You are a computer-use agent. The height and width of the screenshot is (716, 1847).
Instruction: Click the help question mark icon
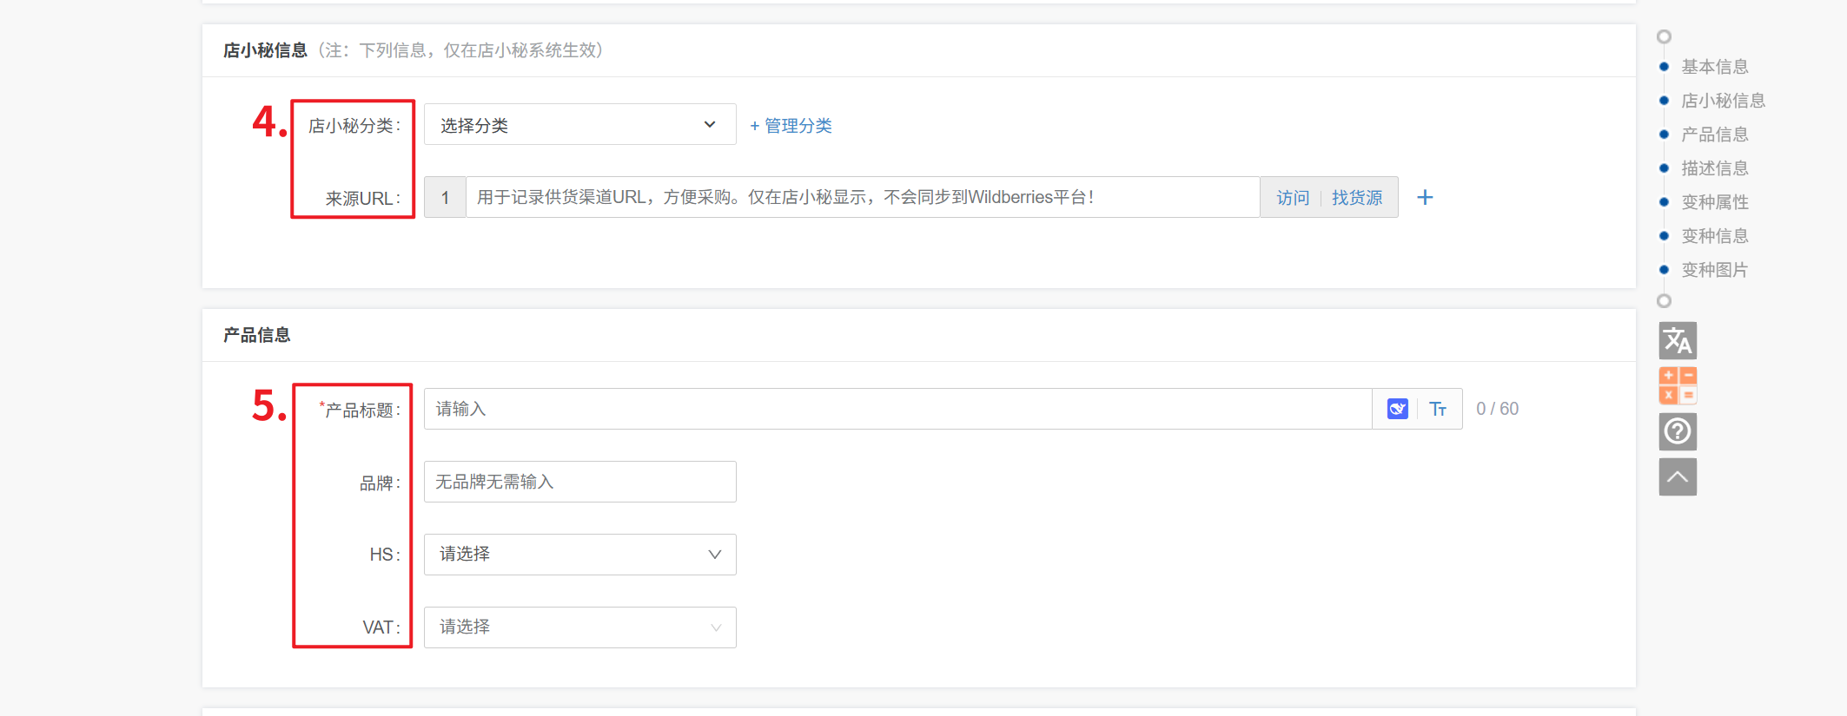(1677, 431)
